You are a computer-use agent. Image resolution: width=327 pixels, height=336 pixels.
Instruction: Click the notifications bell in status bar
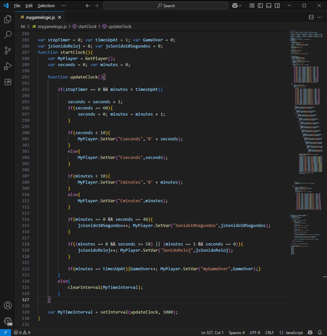[x=320, y=332]
